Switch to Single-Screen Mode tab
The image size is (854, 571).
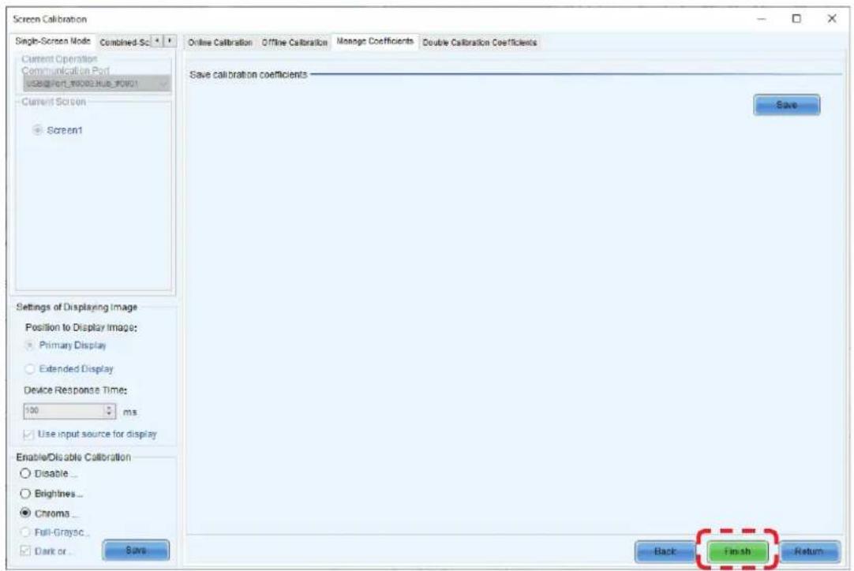[53, 41]
